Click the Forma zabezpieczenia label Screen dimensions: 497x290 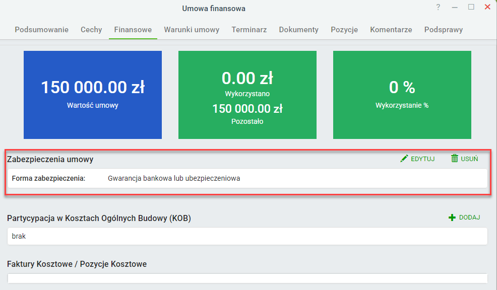(48, 178)
